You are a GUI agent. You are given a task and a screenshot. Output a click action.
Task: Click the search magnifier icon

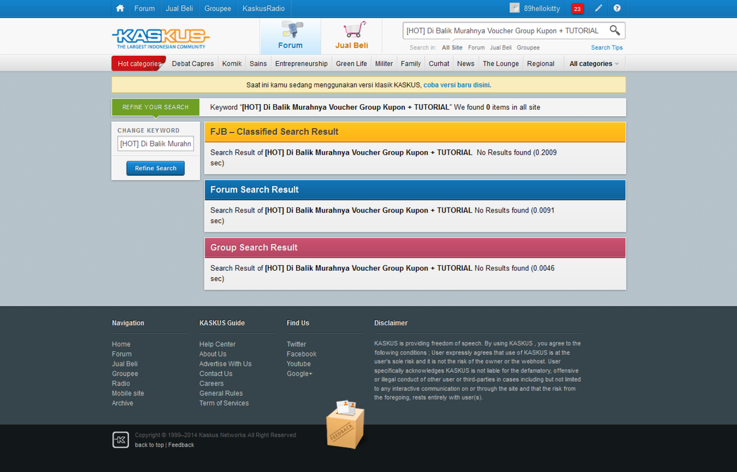[x=615, y=30]
